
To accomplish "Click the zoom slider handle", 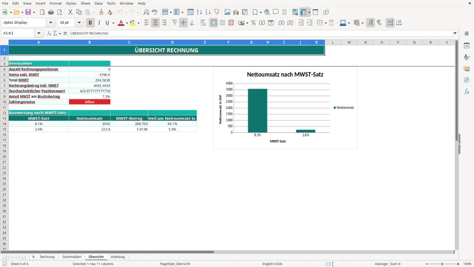I will point(442,264).
